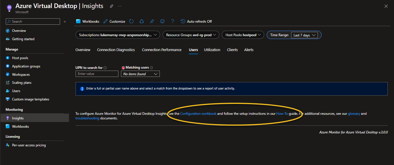Send feedback with smiley icon

(x=162, y=21)
